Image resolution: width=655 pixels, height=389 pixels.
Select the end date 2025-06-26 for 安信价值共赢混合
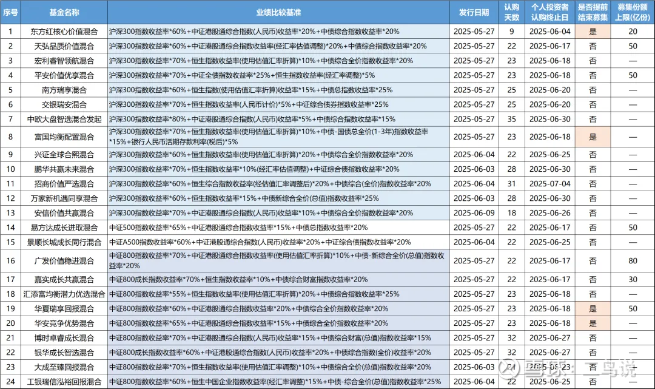tap(549, 213)
